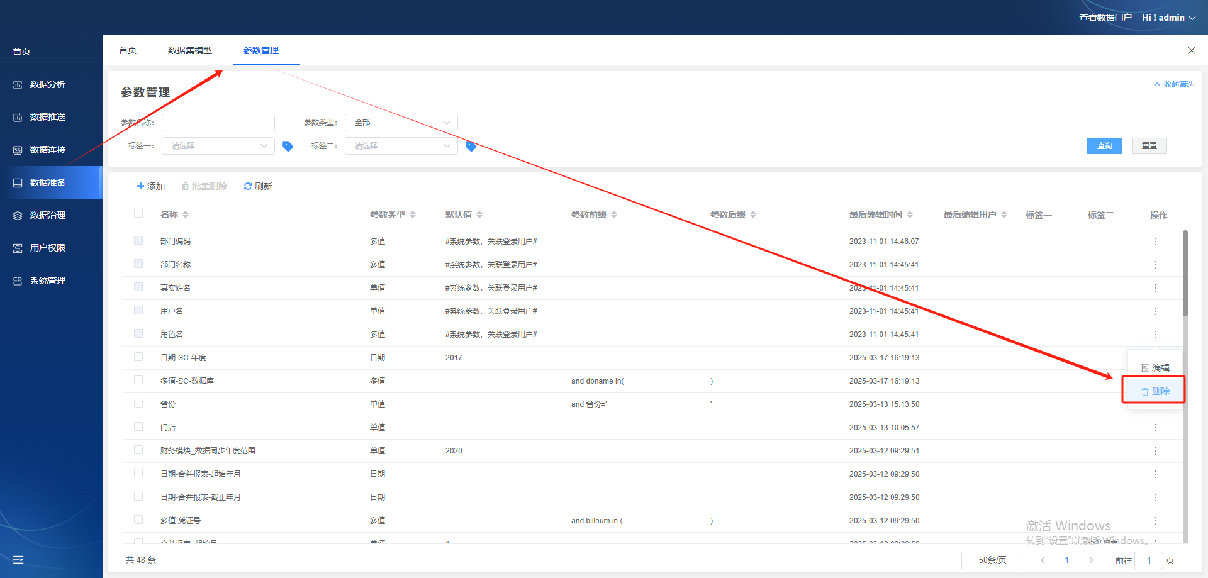The height and width of the screenshot is (578, 1208).
Task: Check the box for 日期-SC-年度
Action: pyautogui.click(x=138, y=357)
